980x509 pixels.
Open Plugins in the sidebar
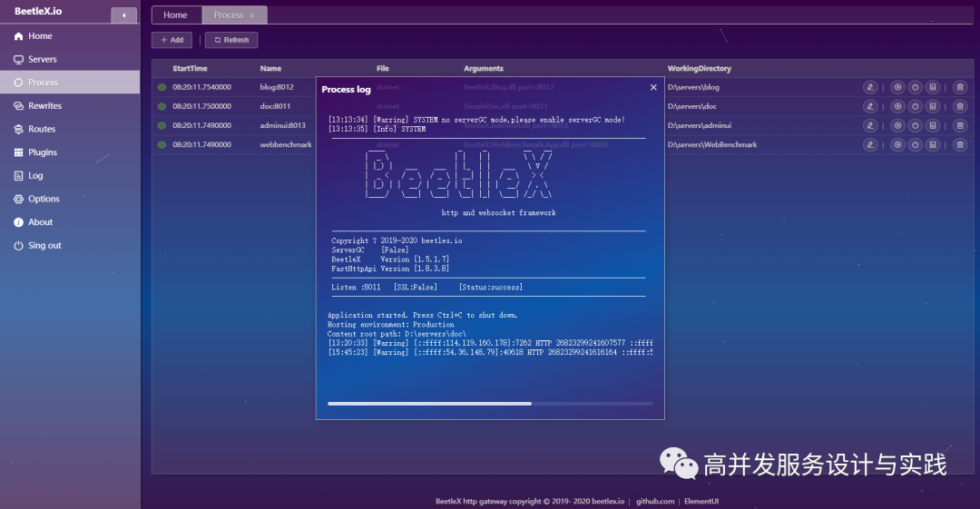coord(70,152)
